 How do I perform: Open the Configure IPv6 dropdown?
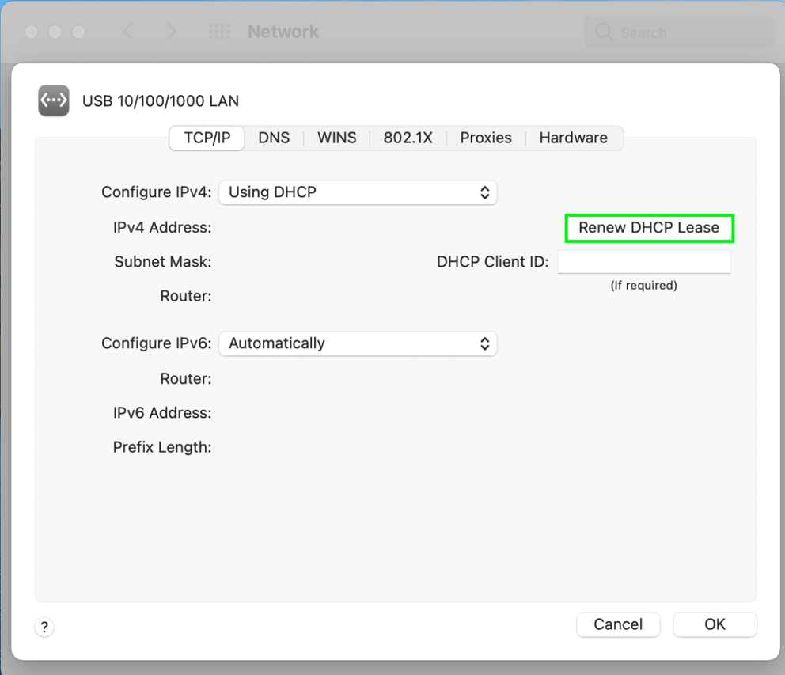[358, 343]
